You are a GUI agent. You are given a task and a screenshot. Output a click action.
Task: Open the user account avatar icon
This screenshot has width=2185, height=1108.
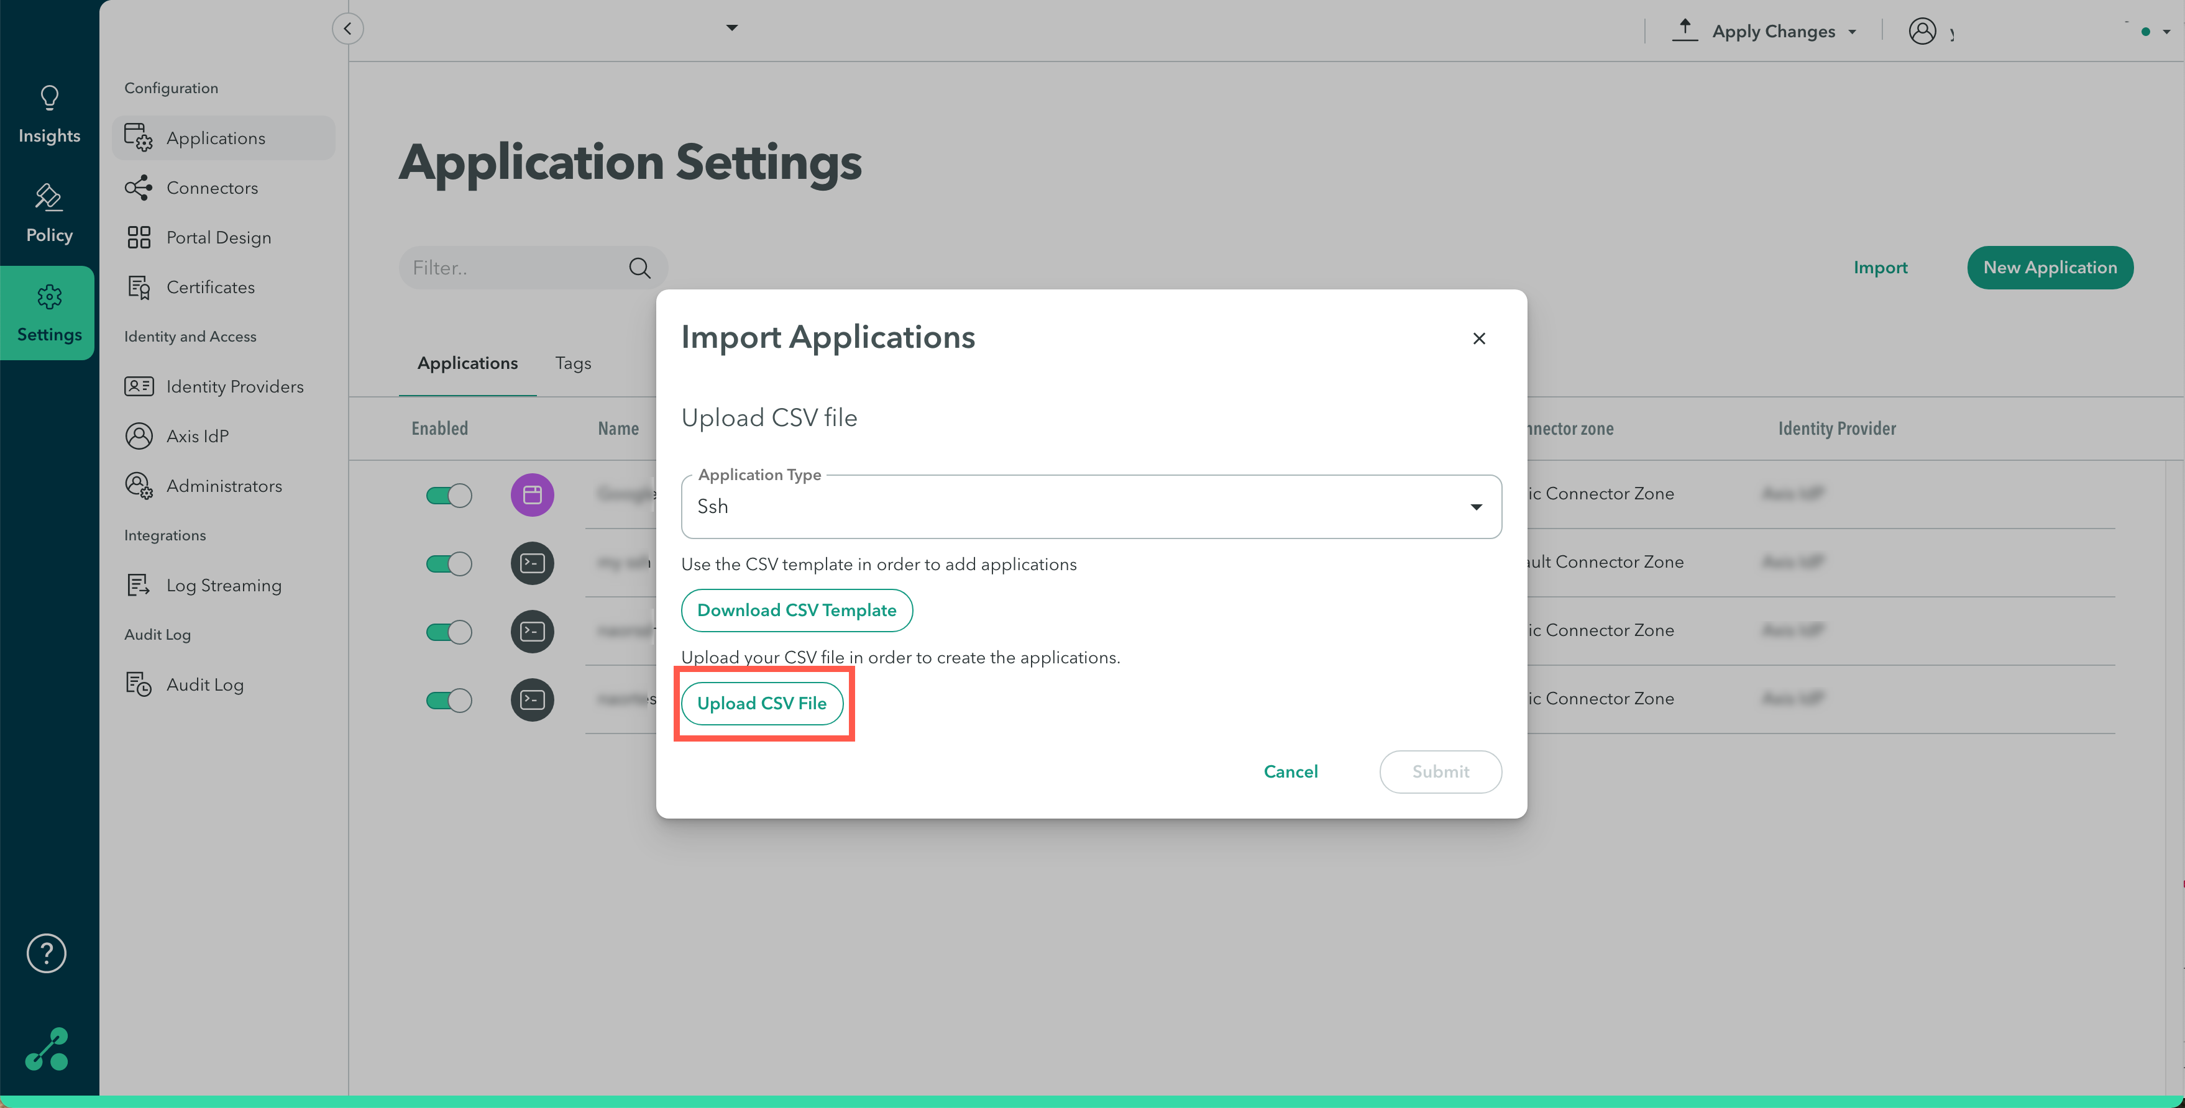pos(1922,30)
